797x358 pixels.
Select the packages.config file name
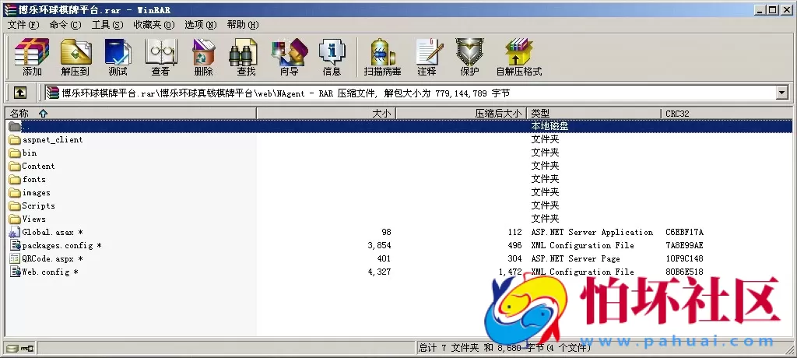click(62, 246)
